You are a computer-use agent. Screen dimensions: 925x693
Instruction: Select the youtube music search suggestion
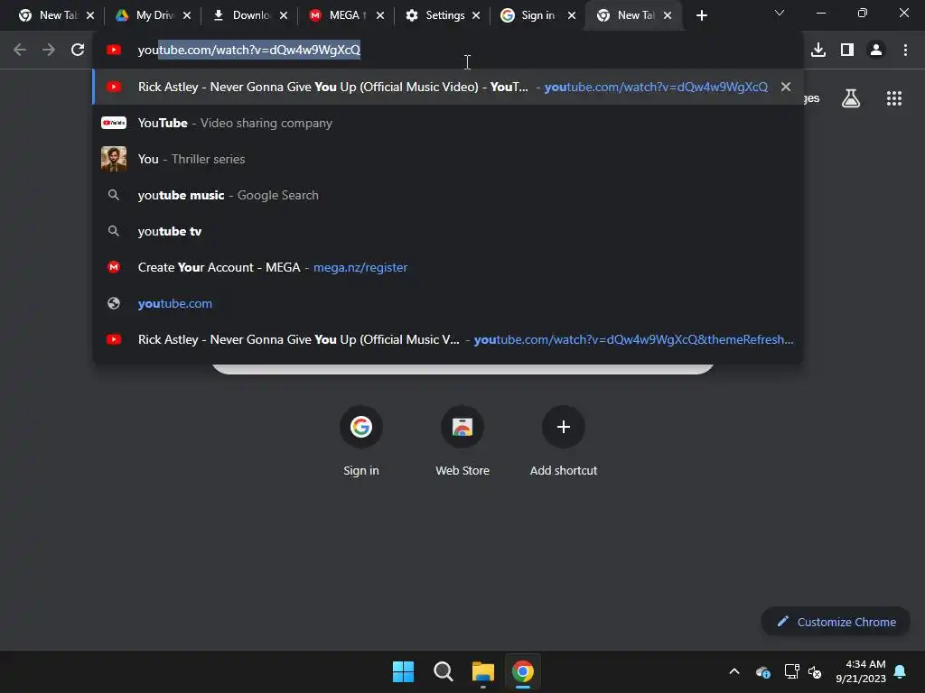(x=447, y=195)
